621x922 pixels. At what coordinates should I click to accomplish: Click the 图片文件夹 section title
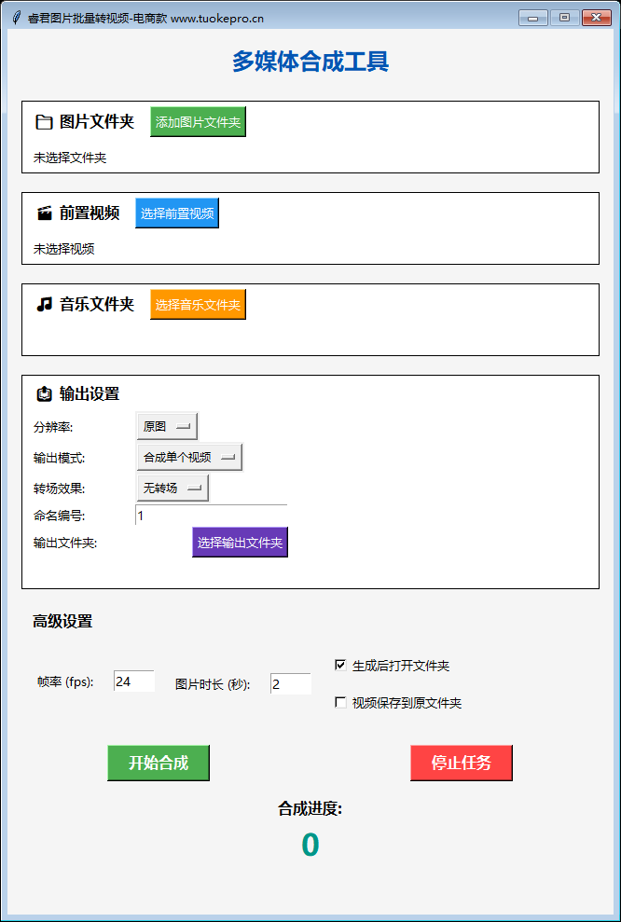tap(97, 122)
